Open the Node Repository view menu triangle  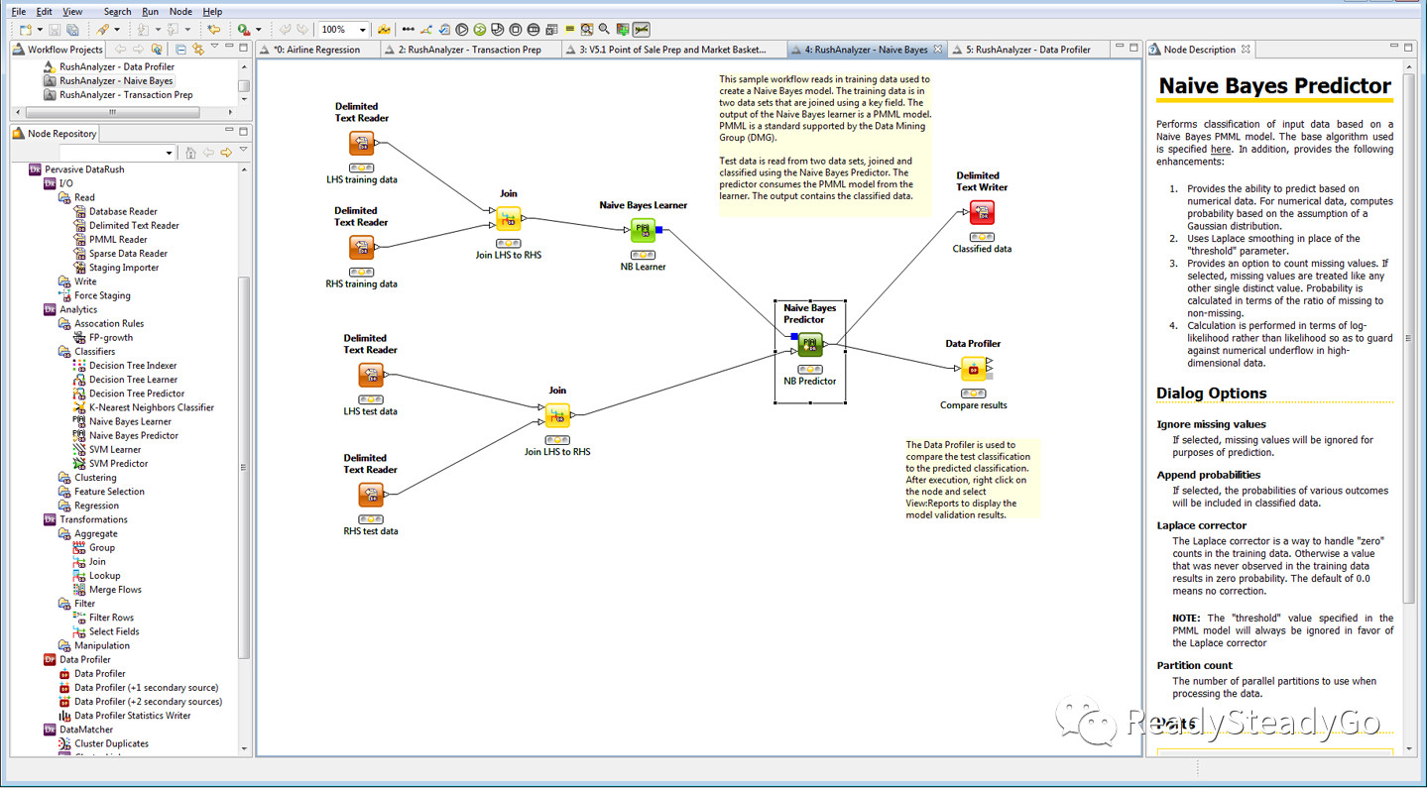(243, 151)
